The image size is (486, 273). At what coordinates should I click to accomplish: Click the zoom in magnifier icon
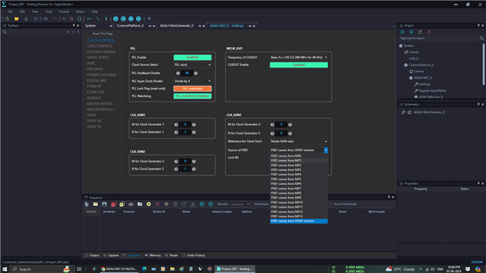[x=64, y=19]
